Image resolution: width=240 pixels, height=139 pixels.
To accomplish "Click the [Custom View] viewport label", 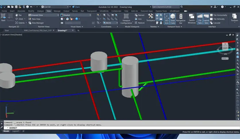I will pyautogui.click(x=8, y=34).
